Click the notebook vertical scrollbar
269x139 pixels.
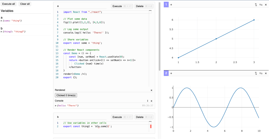coord(159,37)
